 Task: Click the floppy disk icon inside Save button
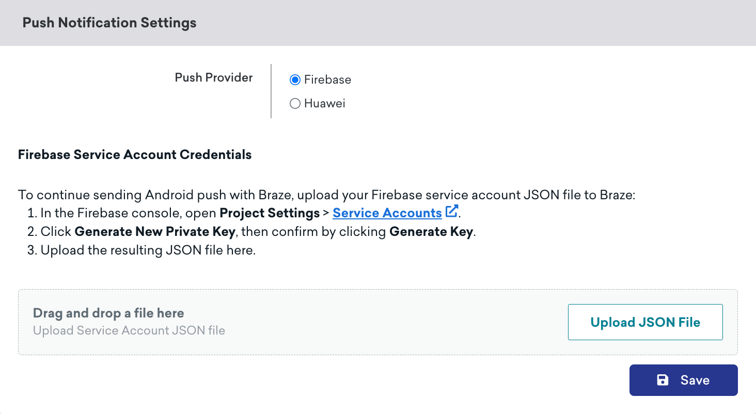click(x=663, y=379)
